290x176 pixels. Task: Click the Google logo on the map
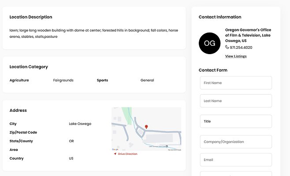click(115, 150)
